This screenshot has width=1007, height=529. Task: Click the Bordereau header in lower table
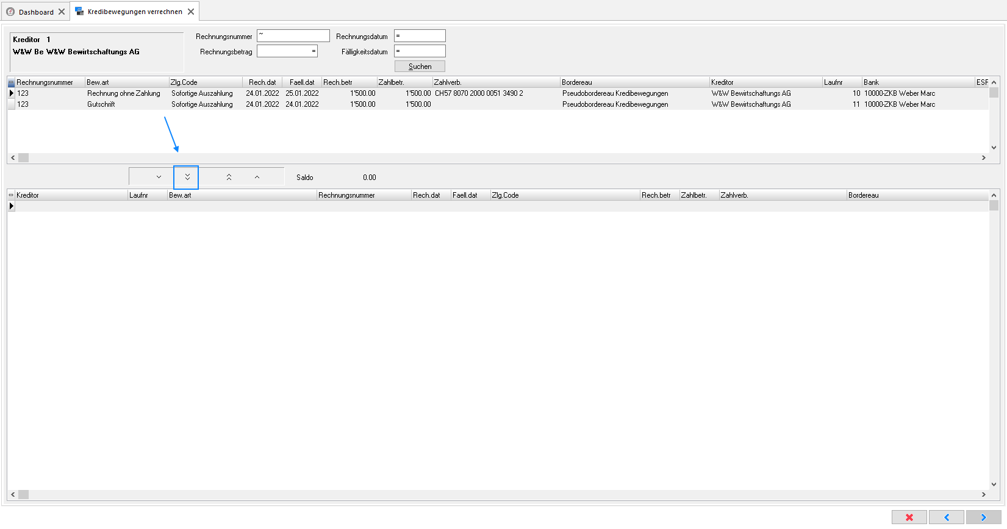[917, 195]
